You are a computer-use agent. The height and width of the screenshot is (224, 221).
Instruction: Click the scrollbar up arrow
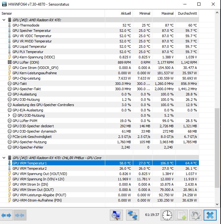(x=217, y=13)
